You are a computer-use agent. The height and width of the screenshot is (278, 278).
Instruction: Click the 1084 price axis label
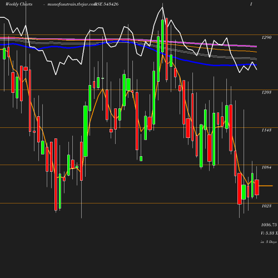[x=266, y=167]
